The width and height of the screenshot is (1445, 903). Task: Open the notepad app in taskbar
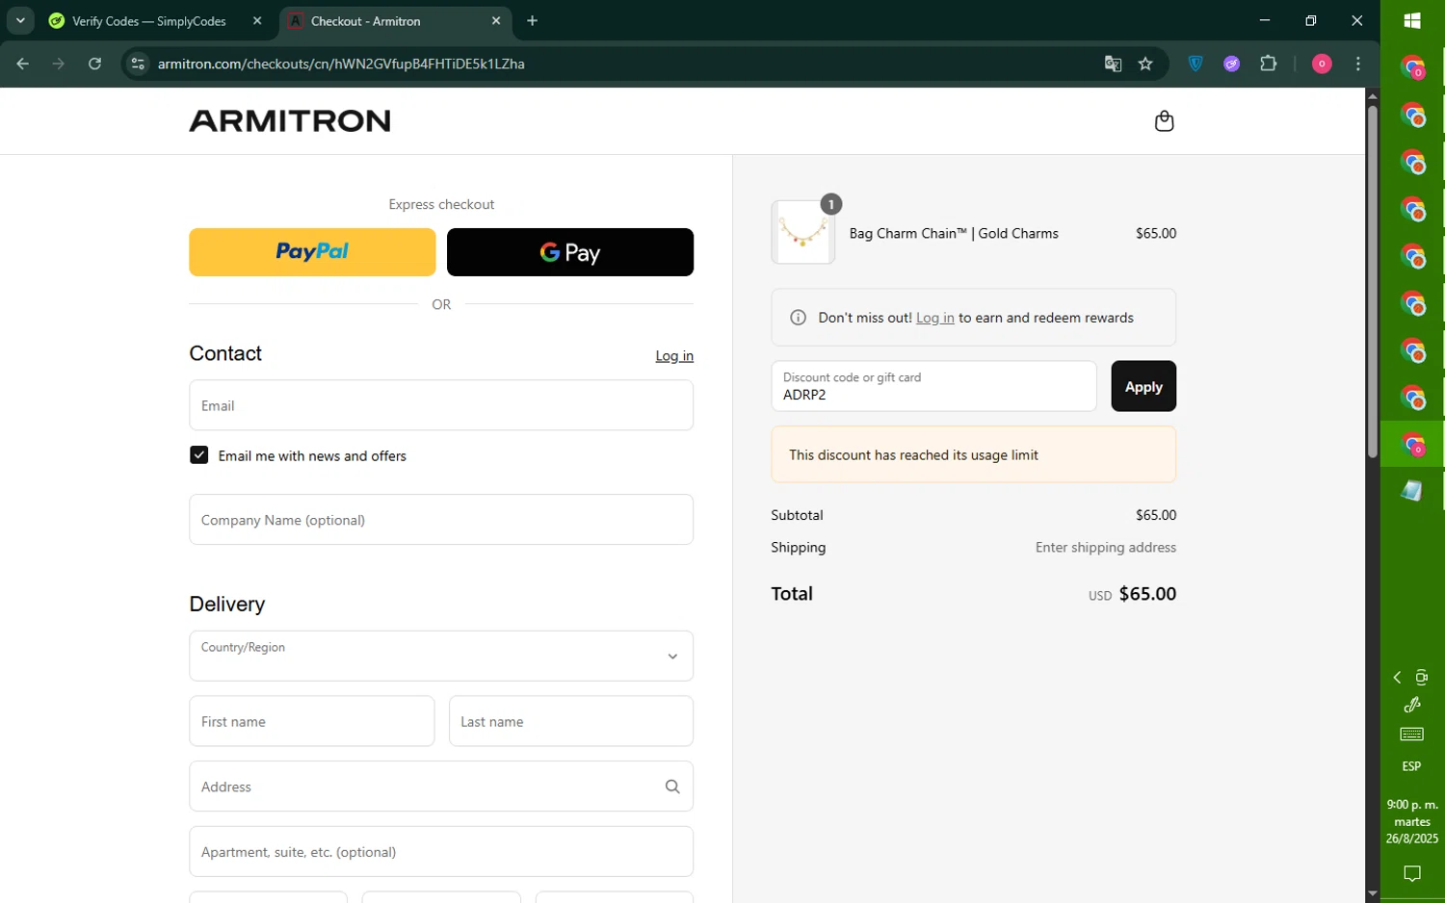pyautogui.click(x=1412, y=491)
